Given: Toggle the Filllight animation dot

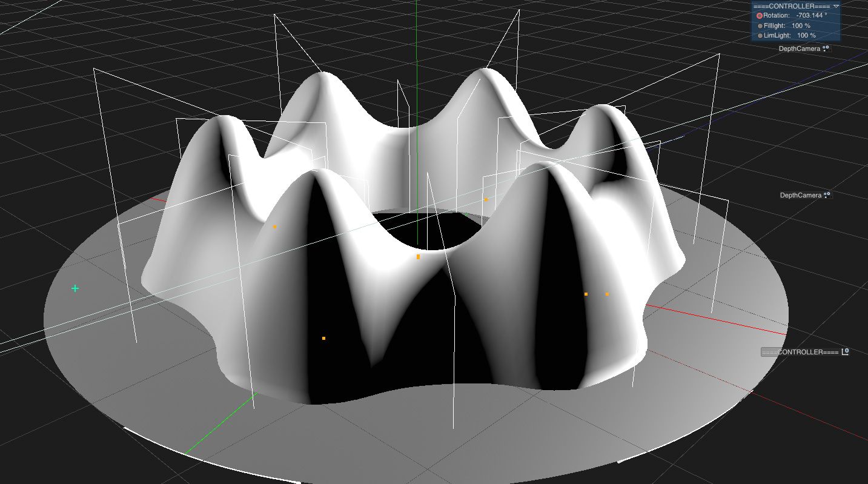Looking at the screenshot, I should [x=760, y=26].
